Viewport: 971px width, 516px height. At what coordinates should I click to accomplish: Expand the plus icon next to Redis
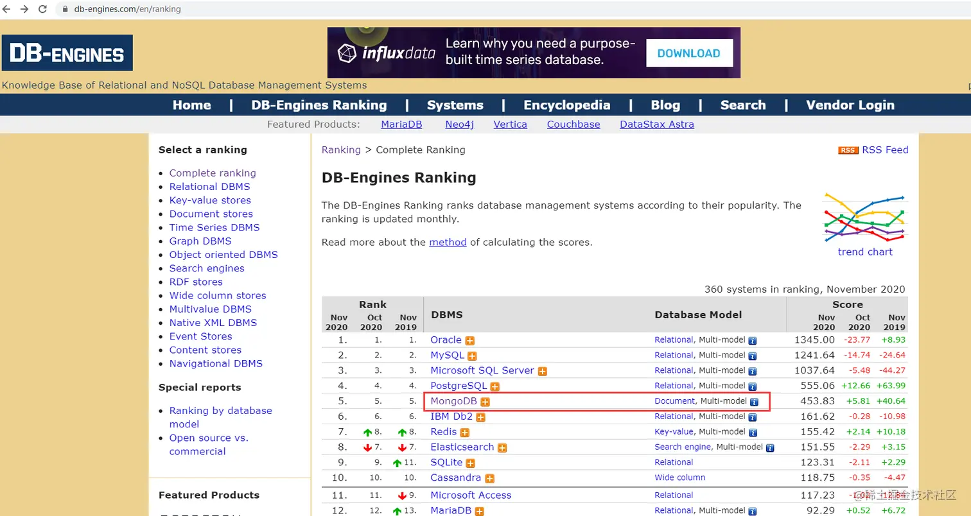(x=465, y=433)
